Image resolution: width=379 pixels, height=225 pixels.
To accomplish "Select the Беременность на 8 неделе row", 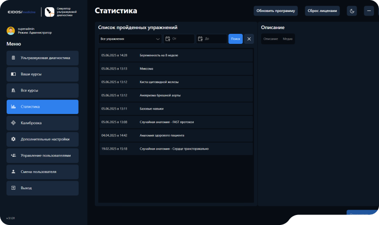I will pos(176,55).
